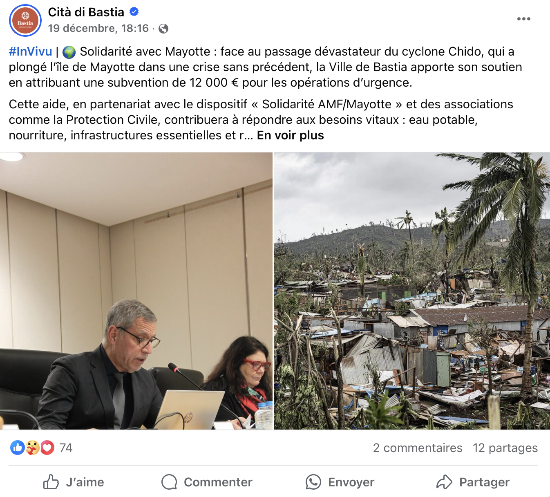Open the #InVivu hashtag link

tap(31, 51)
